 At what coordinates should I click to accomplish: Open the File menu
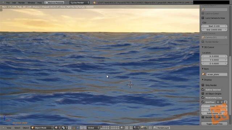pos(8,3)
